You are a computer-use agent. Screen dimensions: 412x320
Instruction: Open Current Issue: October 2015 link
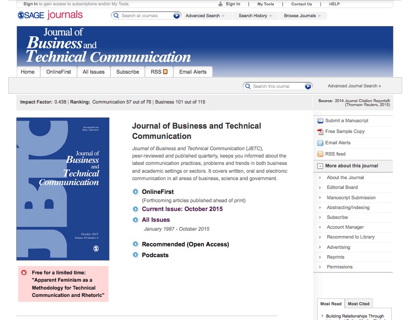pyautogui.click(x=182, y=209)
